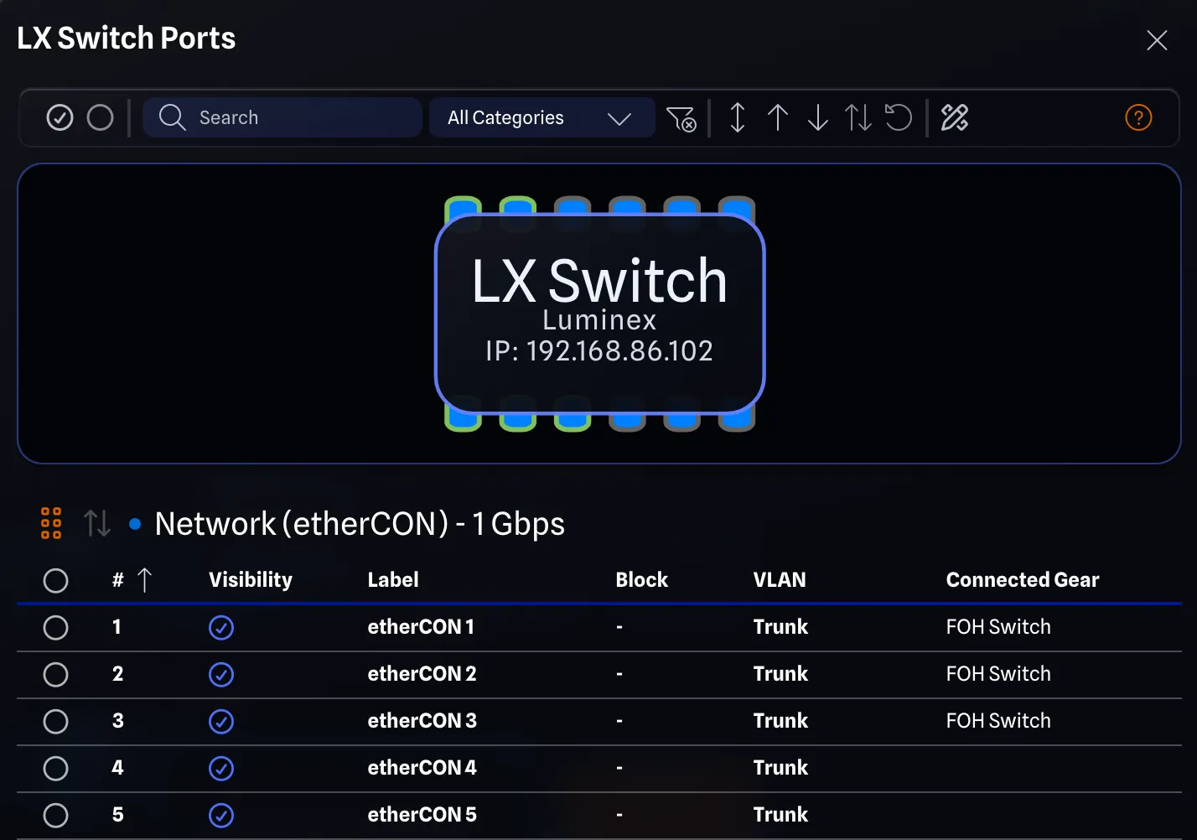Viewport: 1197px width, 840px height.
Task: Toggle visibility for etherCON 2
Action: [x=221, y=674]
